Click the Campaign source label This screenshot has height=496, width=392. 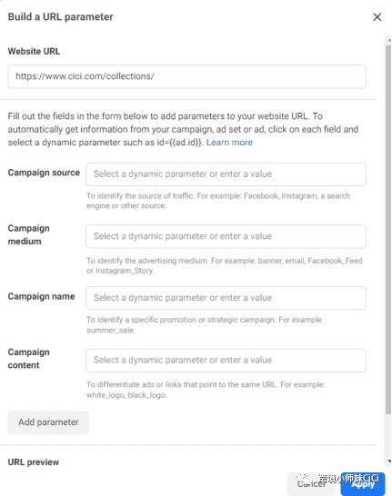44,173
